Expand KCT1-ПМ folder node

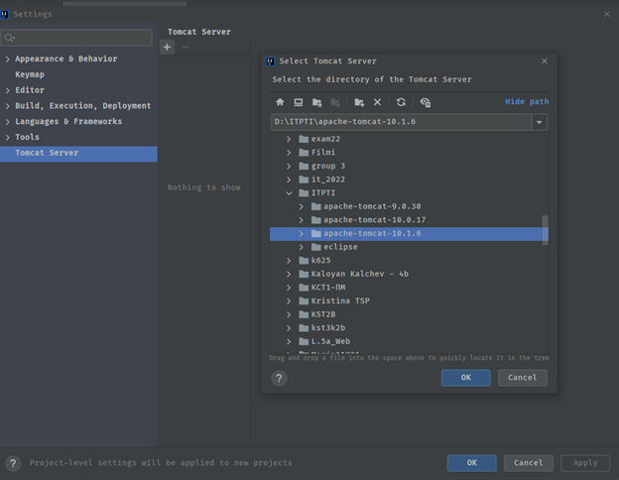click(289, 288)
